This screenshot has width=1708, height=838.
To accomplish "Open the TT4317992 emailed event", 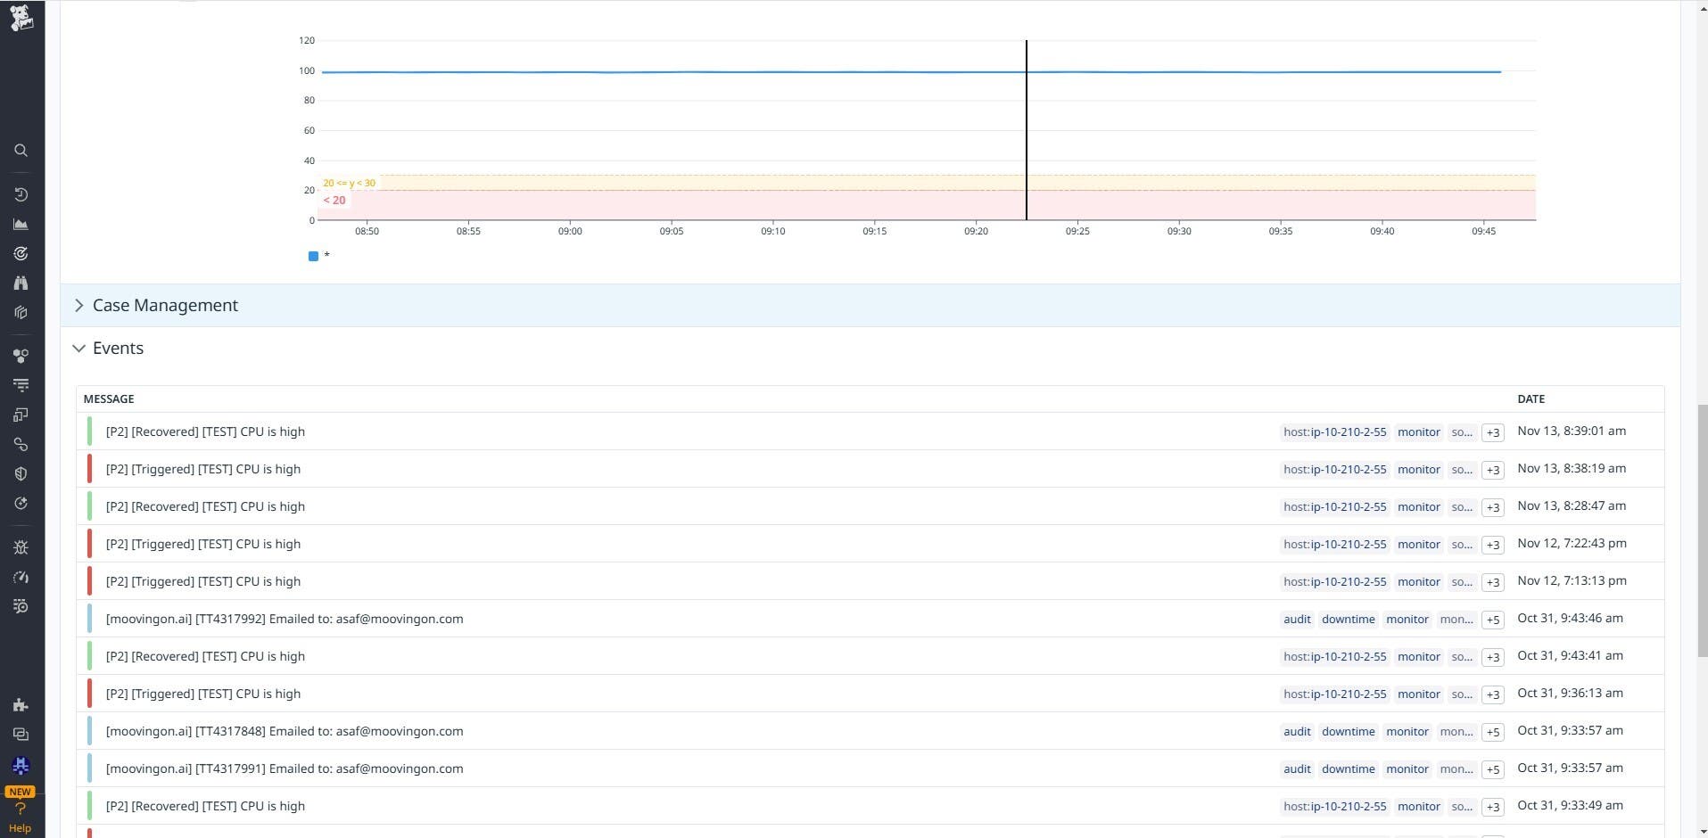I will [284, 619].
